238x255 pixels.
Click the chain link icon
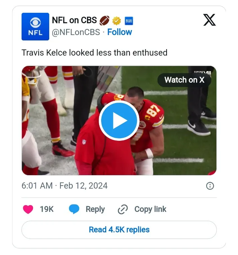pos(122,210)
